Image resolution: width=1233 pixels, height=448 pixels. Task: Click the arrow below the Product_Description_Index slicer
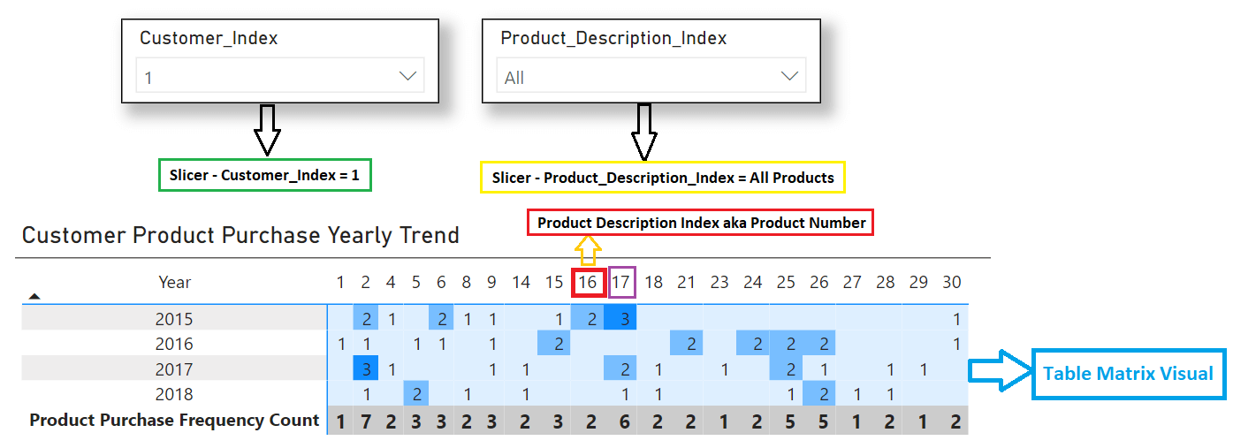[x=644, y=133]
